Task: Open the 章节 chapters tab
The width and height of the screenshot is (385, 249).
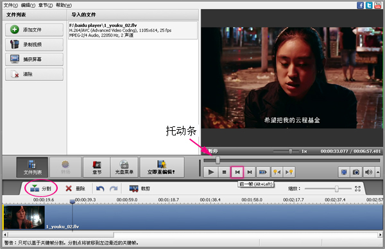Action: click(x=97, y=167)
